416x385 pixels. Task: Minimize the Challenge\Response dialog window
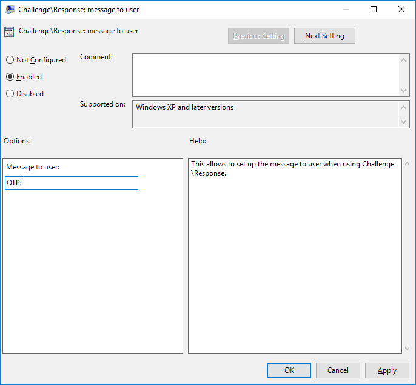[x=346, y=10]
